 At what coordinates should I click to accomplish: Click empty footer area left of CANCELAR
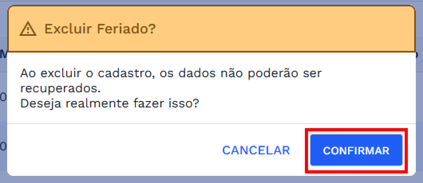pyautogui.click(x=112, y=150)
